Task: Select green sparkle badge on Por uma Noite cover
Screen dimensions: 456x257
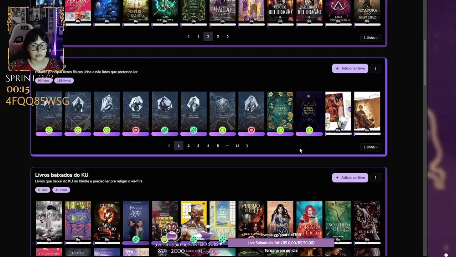Action: [136, 240]
